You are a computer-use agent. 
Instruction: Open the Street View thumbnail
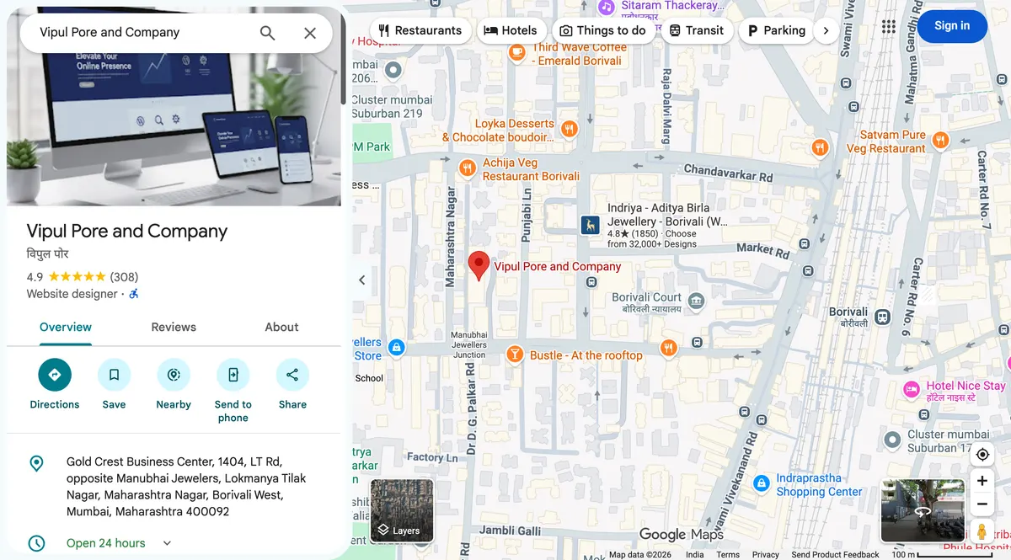point(923,510)
